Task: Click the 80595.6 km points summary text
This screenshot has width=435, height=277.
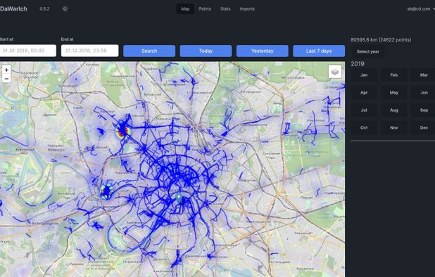Action: click(x=381, y=40)
